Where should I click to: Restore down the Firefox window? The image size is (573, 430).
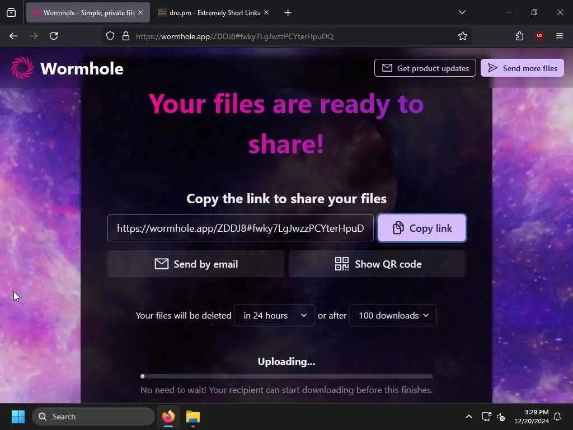pyautogui.click(x=534, y=12)
